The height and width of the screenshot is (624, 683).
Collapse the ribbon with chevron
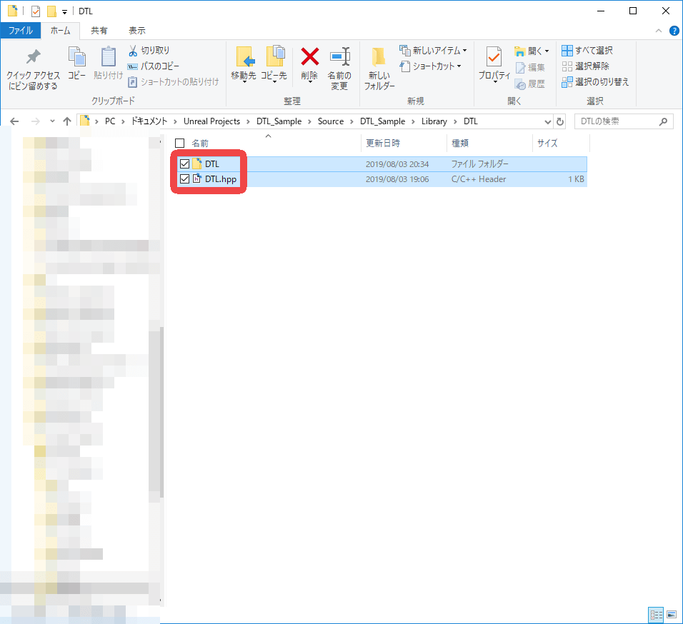(659, 31)
